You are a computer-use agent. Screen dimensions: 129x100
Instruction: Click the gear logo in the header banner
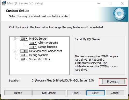119,14
